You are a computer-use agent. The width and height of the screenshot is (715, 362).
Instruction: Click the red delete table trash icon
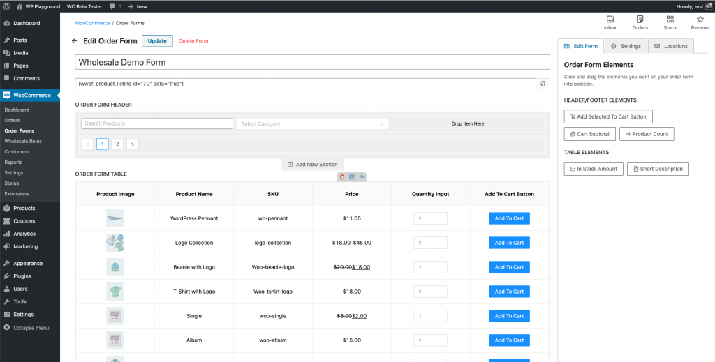point(342,177)
